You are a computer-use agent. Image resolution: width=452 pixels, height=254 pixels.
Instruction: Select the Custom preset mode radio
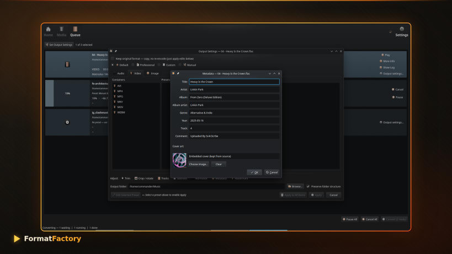tap(159, 65)
